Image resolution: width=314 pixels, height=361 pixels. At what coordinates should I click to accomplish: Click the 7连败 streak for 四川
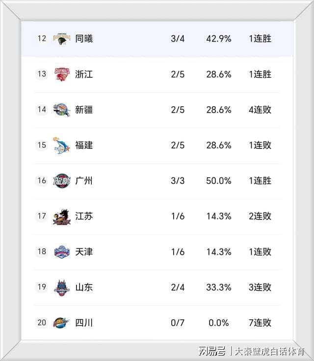point(260,323)
